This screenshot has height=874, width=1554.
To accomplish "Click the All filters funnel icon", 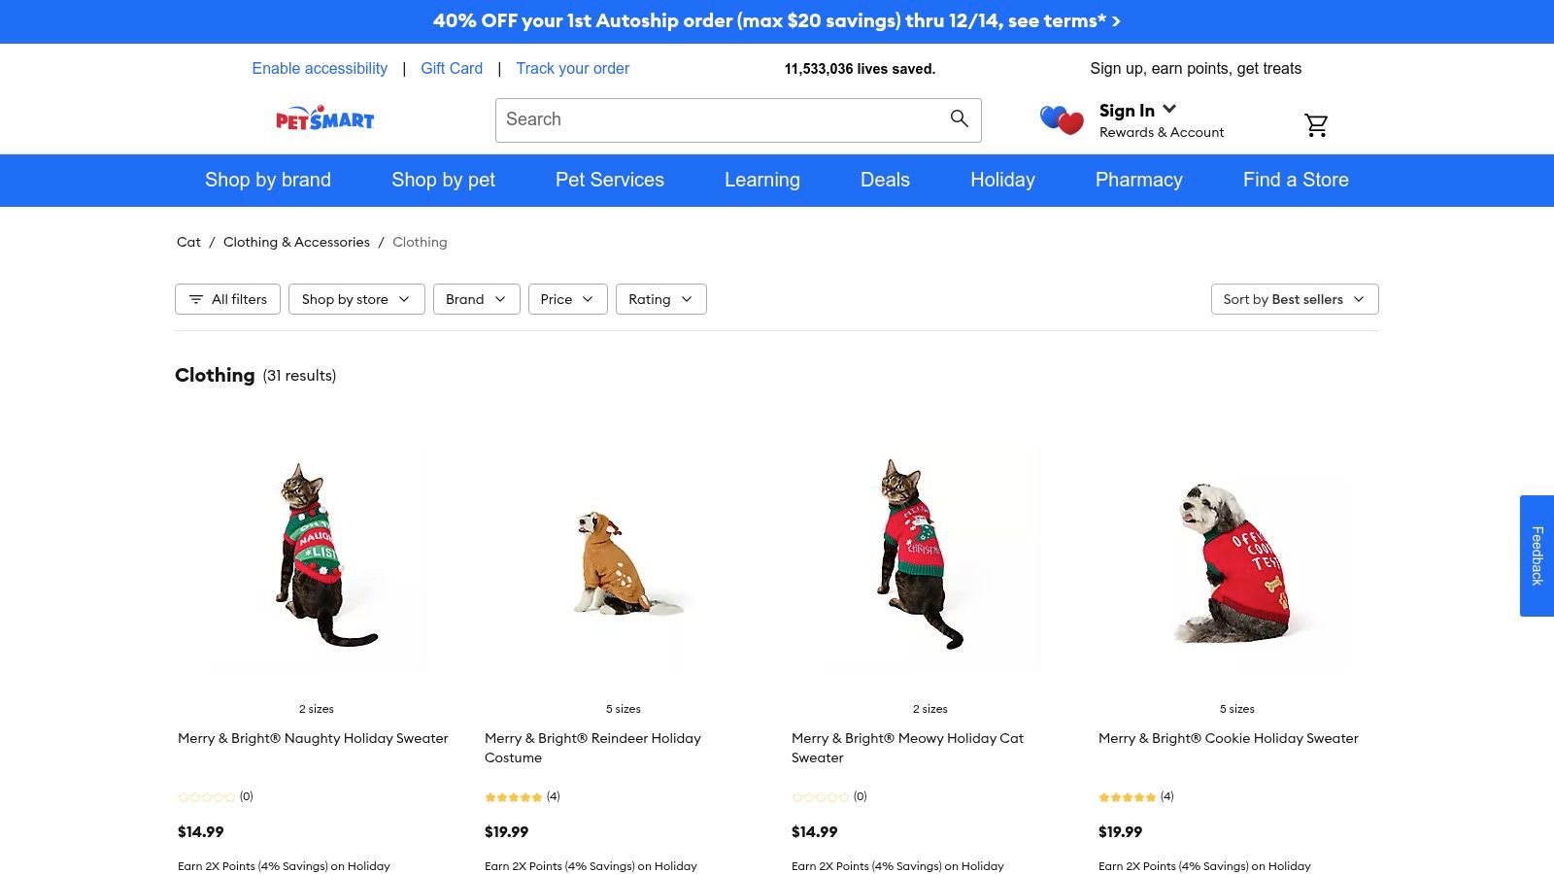I will click(195, 299).
